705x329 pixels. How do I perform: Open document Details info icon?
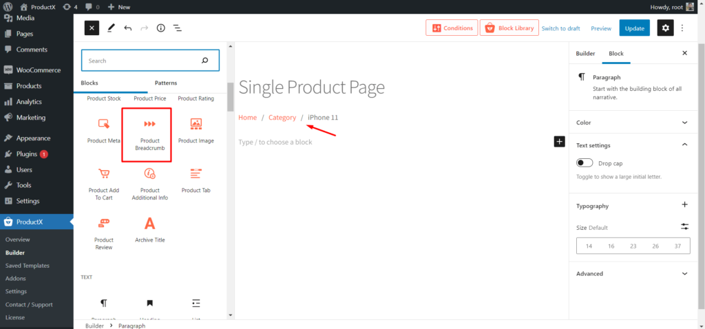[161, 28]
